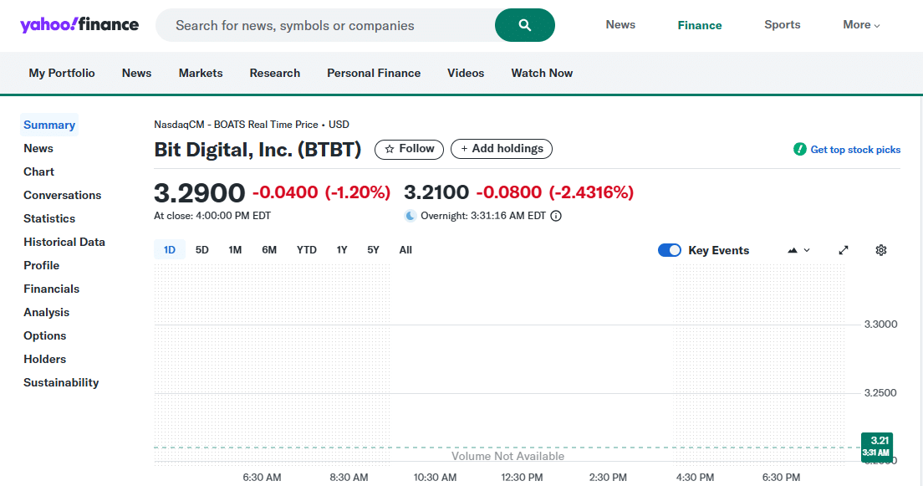Viewport: 923px width, 486px height.
Task: Open My Portfolio in navigation bar
Action: [62, 73]
